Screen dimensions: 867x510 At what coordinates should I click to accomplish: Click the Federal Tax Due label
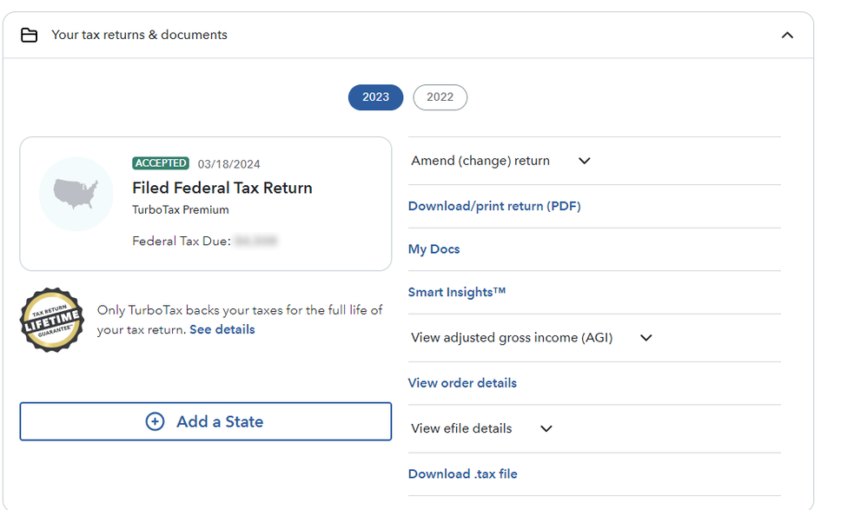(x=182, y=242)
